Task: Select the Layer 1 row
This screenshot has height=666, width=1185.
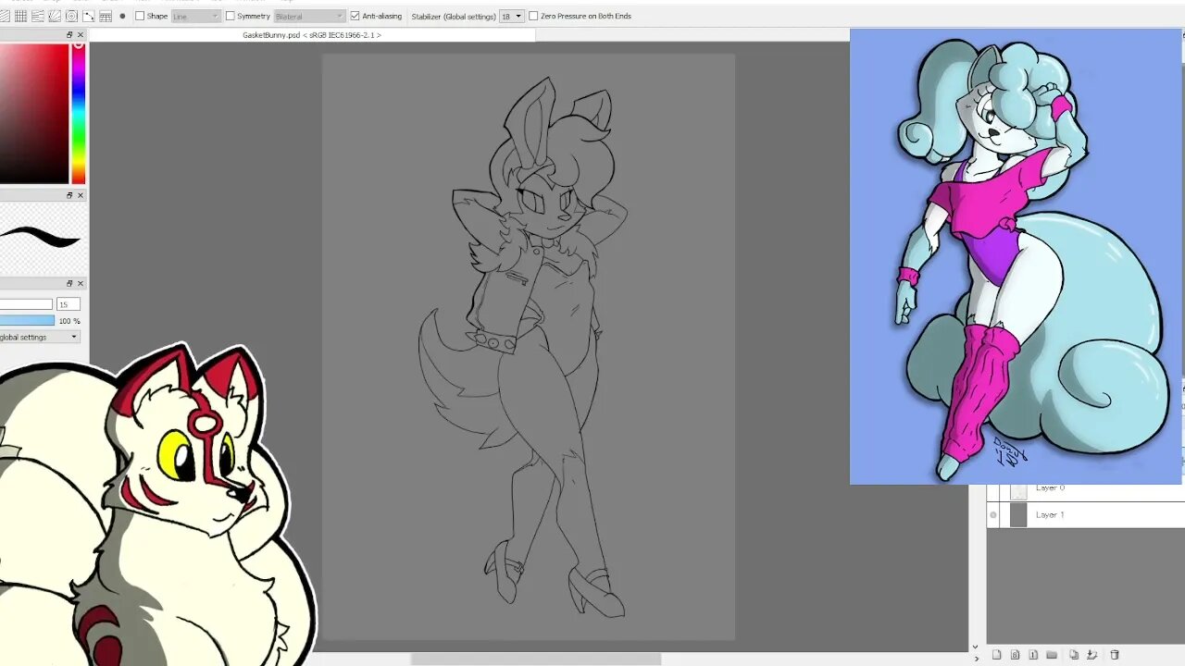Action: 1086,514
